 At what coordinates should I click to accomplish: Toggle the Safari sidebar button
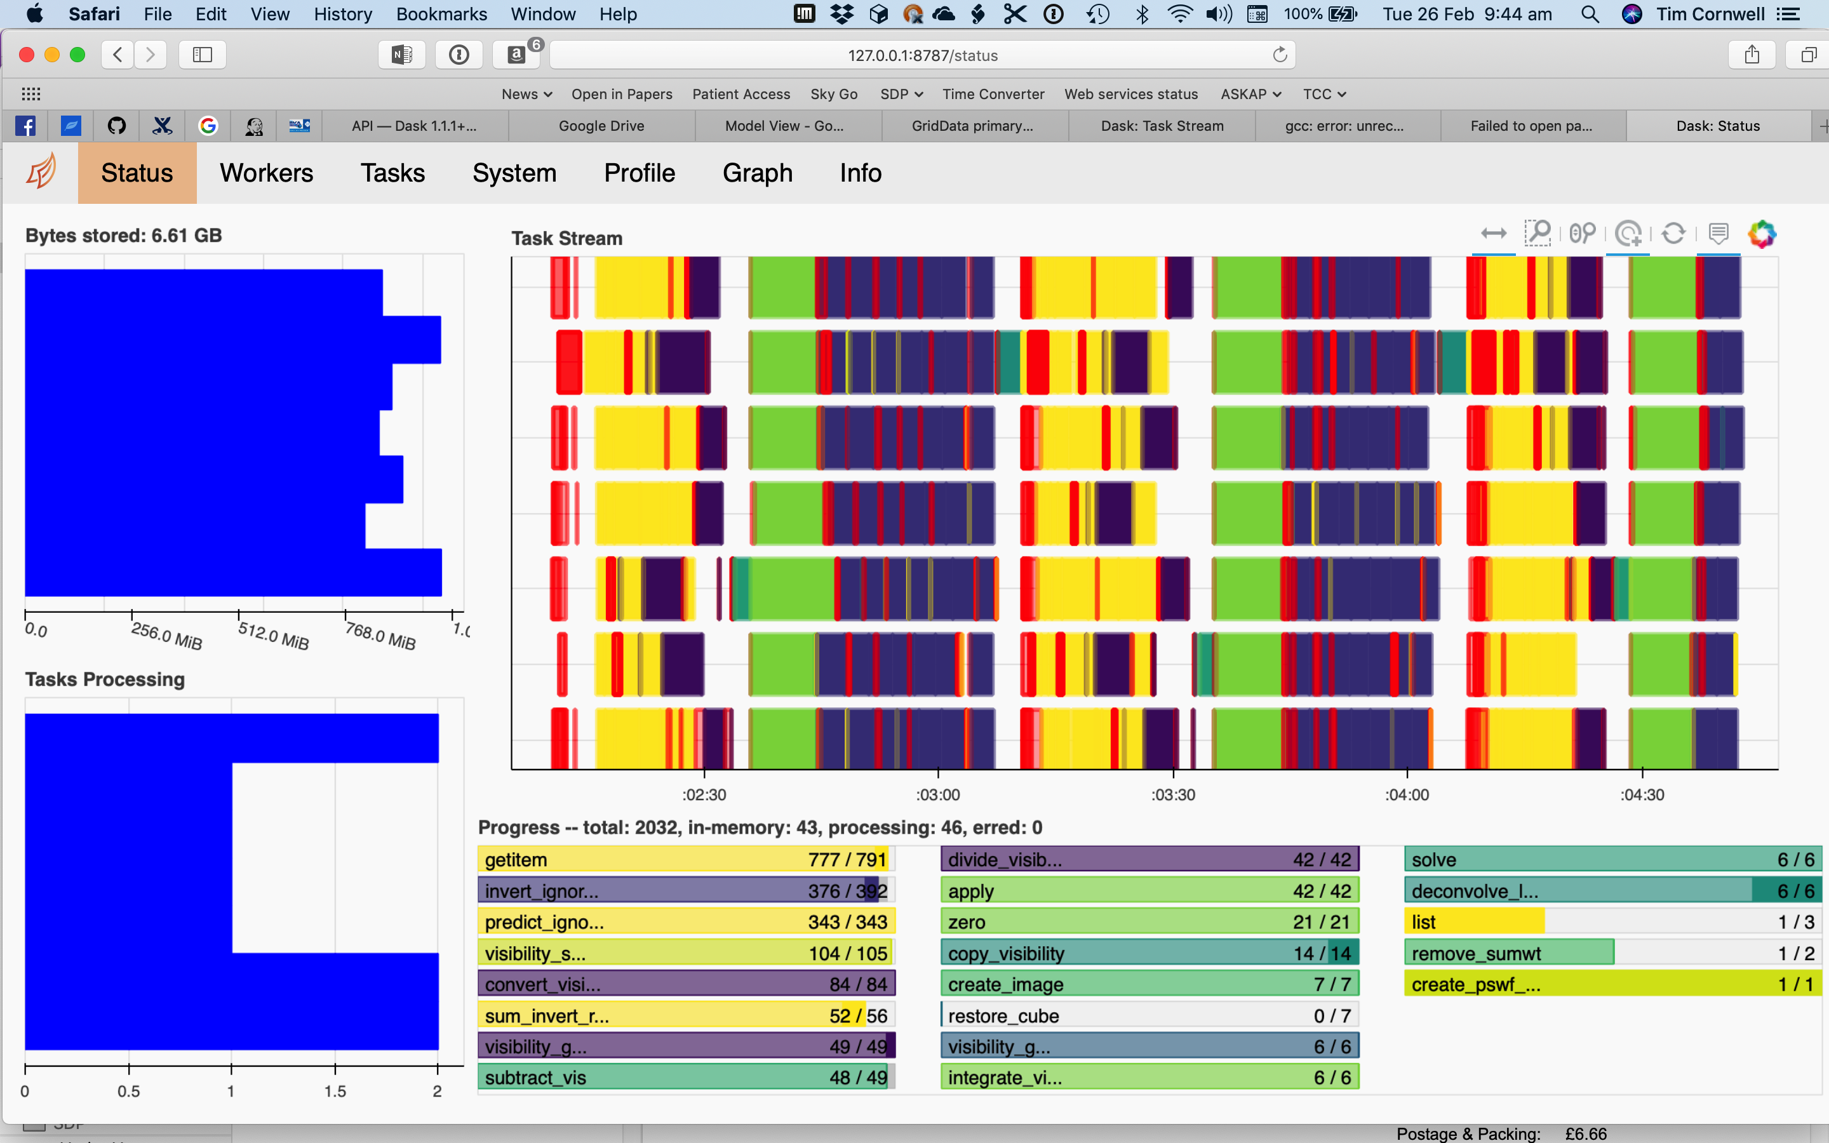click(203, 55)
